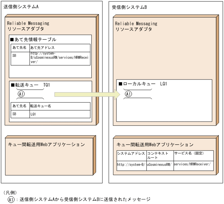Click the A1 message icon in local queue LQ1
The height and width of the screenshot is (204, 224).
click(x=128, y=94)
